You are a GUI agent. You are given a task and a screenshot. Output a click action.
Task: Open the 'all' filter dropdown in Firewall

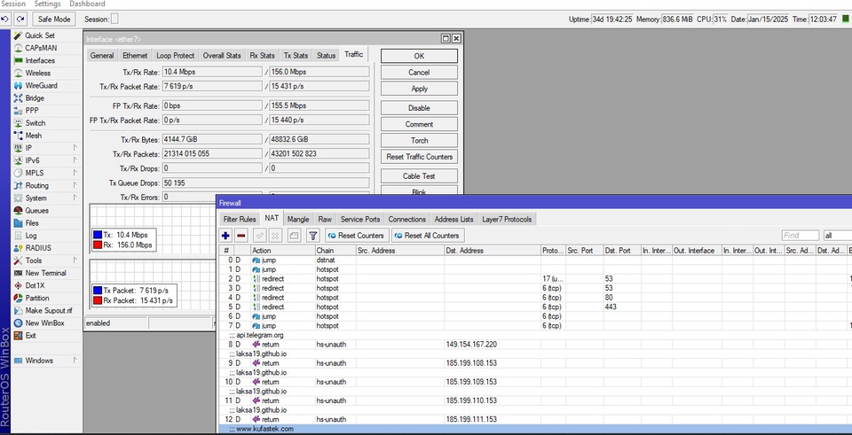[x=837, y=236]
